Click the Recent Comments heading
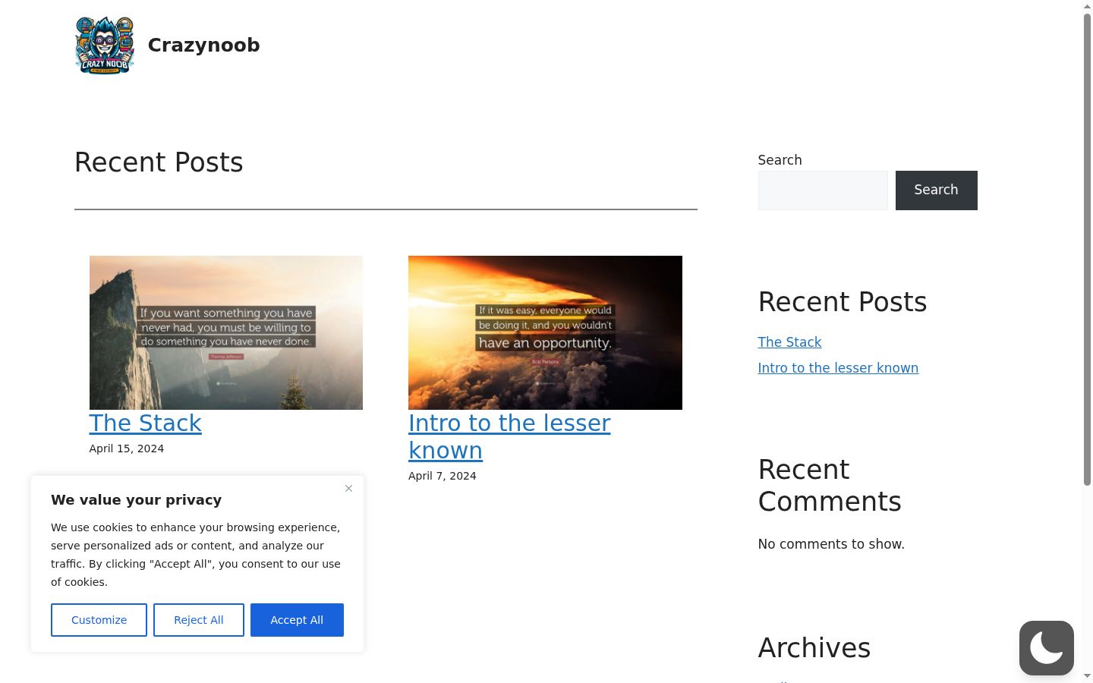The height and width of the screenshot is (683, 1093). click(x=830, y=486)
